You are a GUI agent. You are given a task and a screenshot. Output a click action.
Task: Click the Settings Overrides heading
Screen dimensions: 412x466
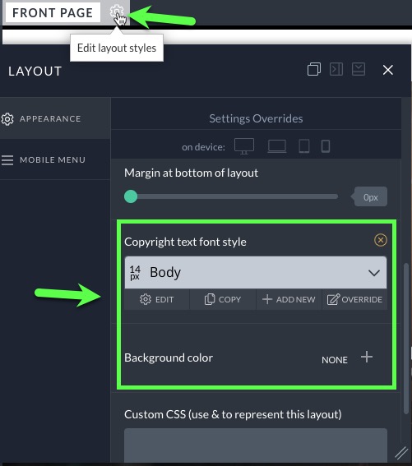pos(256,118)
